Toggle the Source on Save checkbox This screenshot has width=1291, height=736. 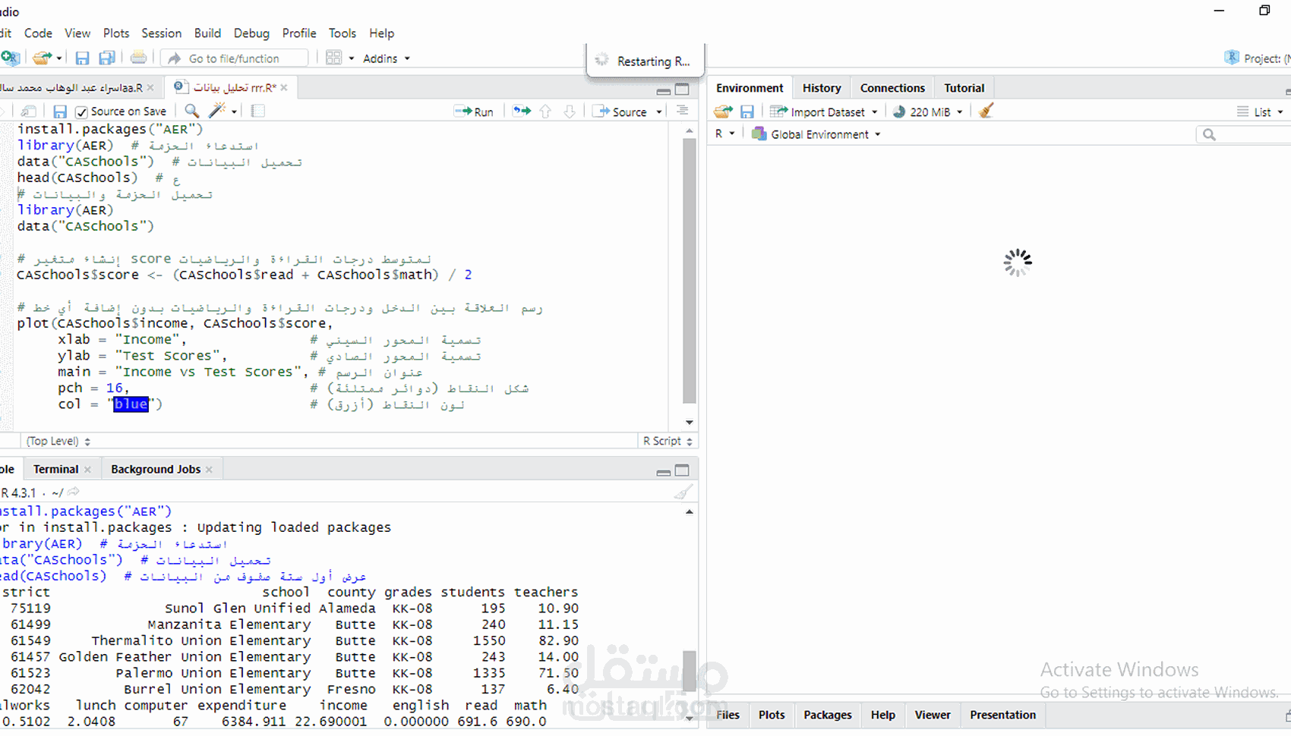point(82,112)
